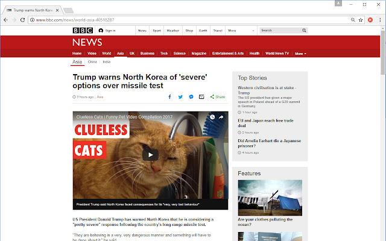Share article via Messenger
The width and height of the screenshot is (386, 241).
pos(191,97)
